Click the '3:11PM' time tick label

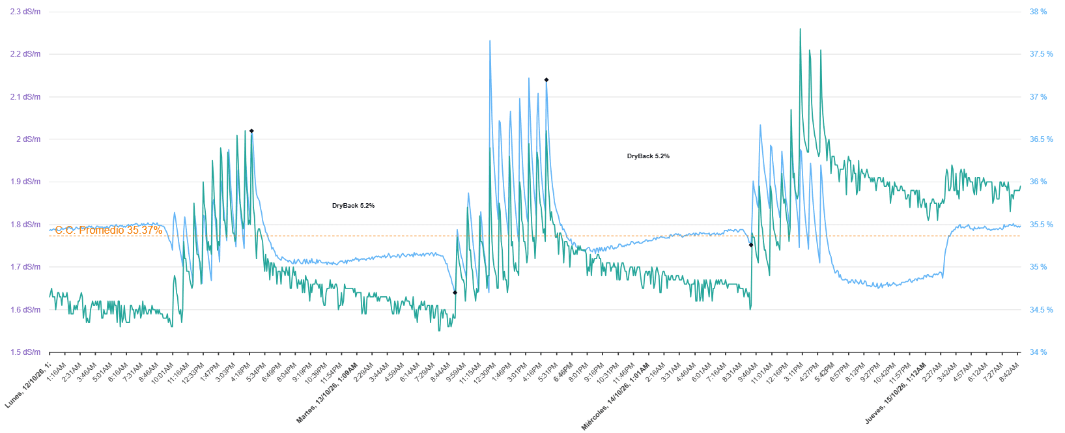(x=793, y=373)
